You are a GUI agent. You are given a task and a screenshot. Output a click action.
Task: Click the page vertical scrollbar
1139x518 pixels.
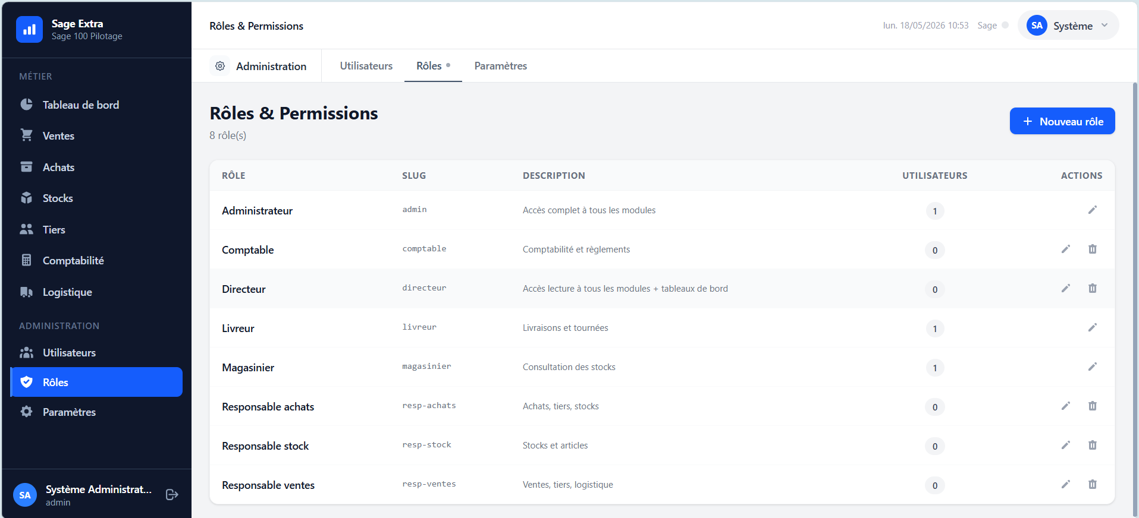(x=1135, y=300)
